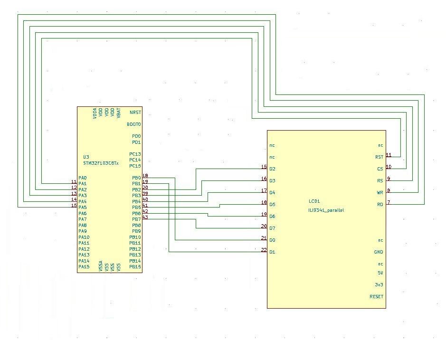Click the 5V pin label

tap(380, 273)
